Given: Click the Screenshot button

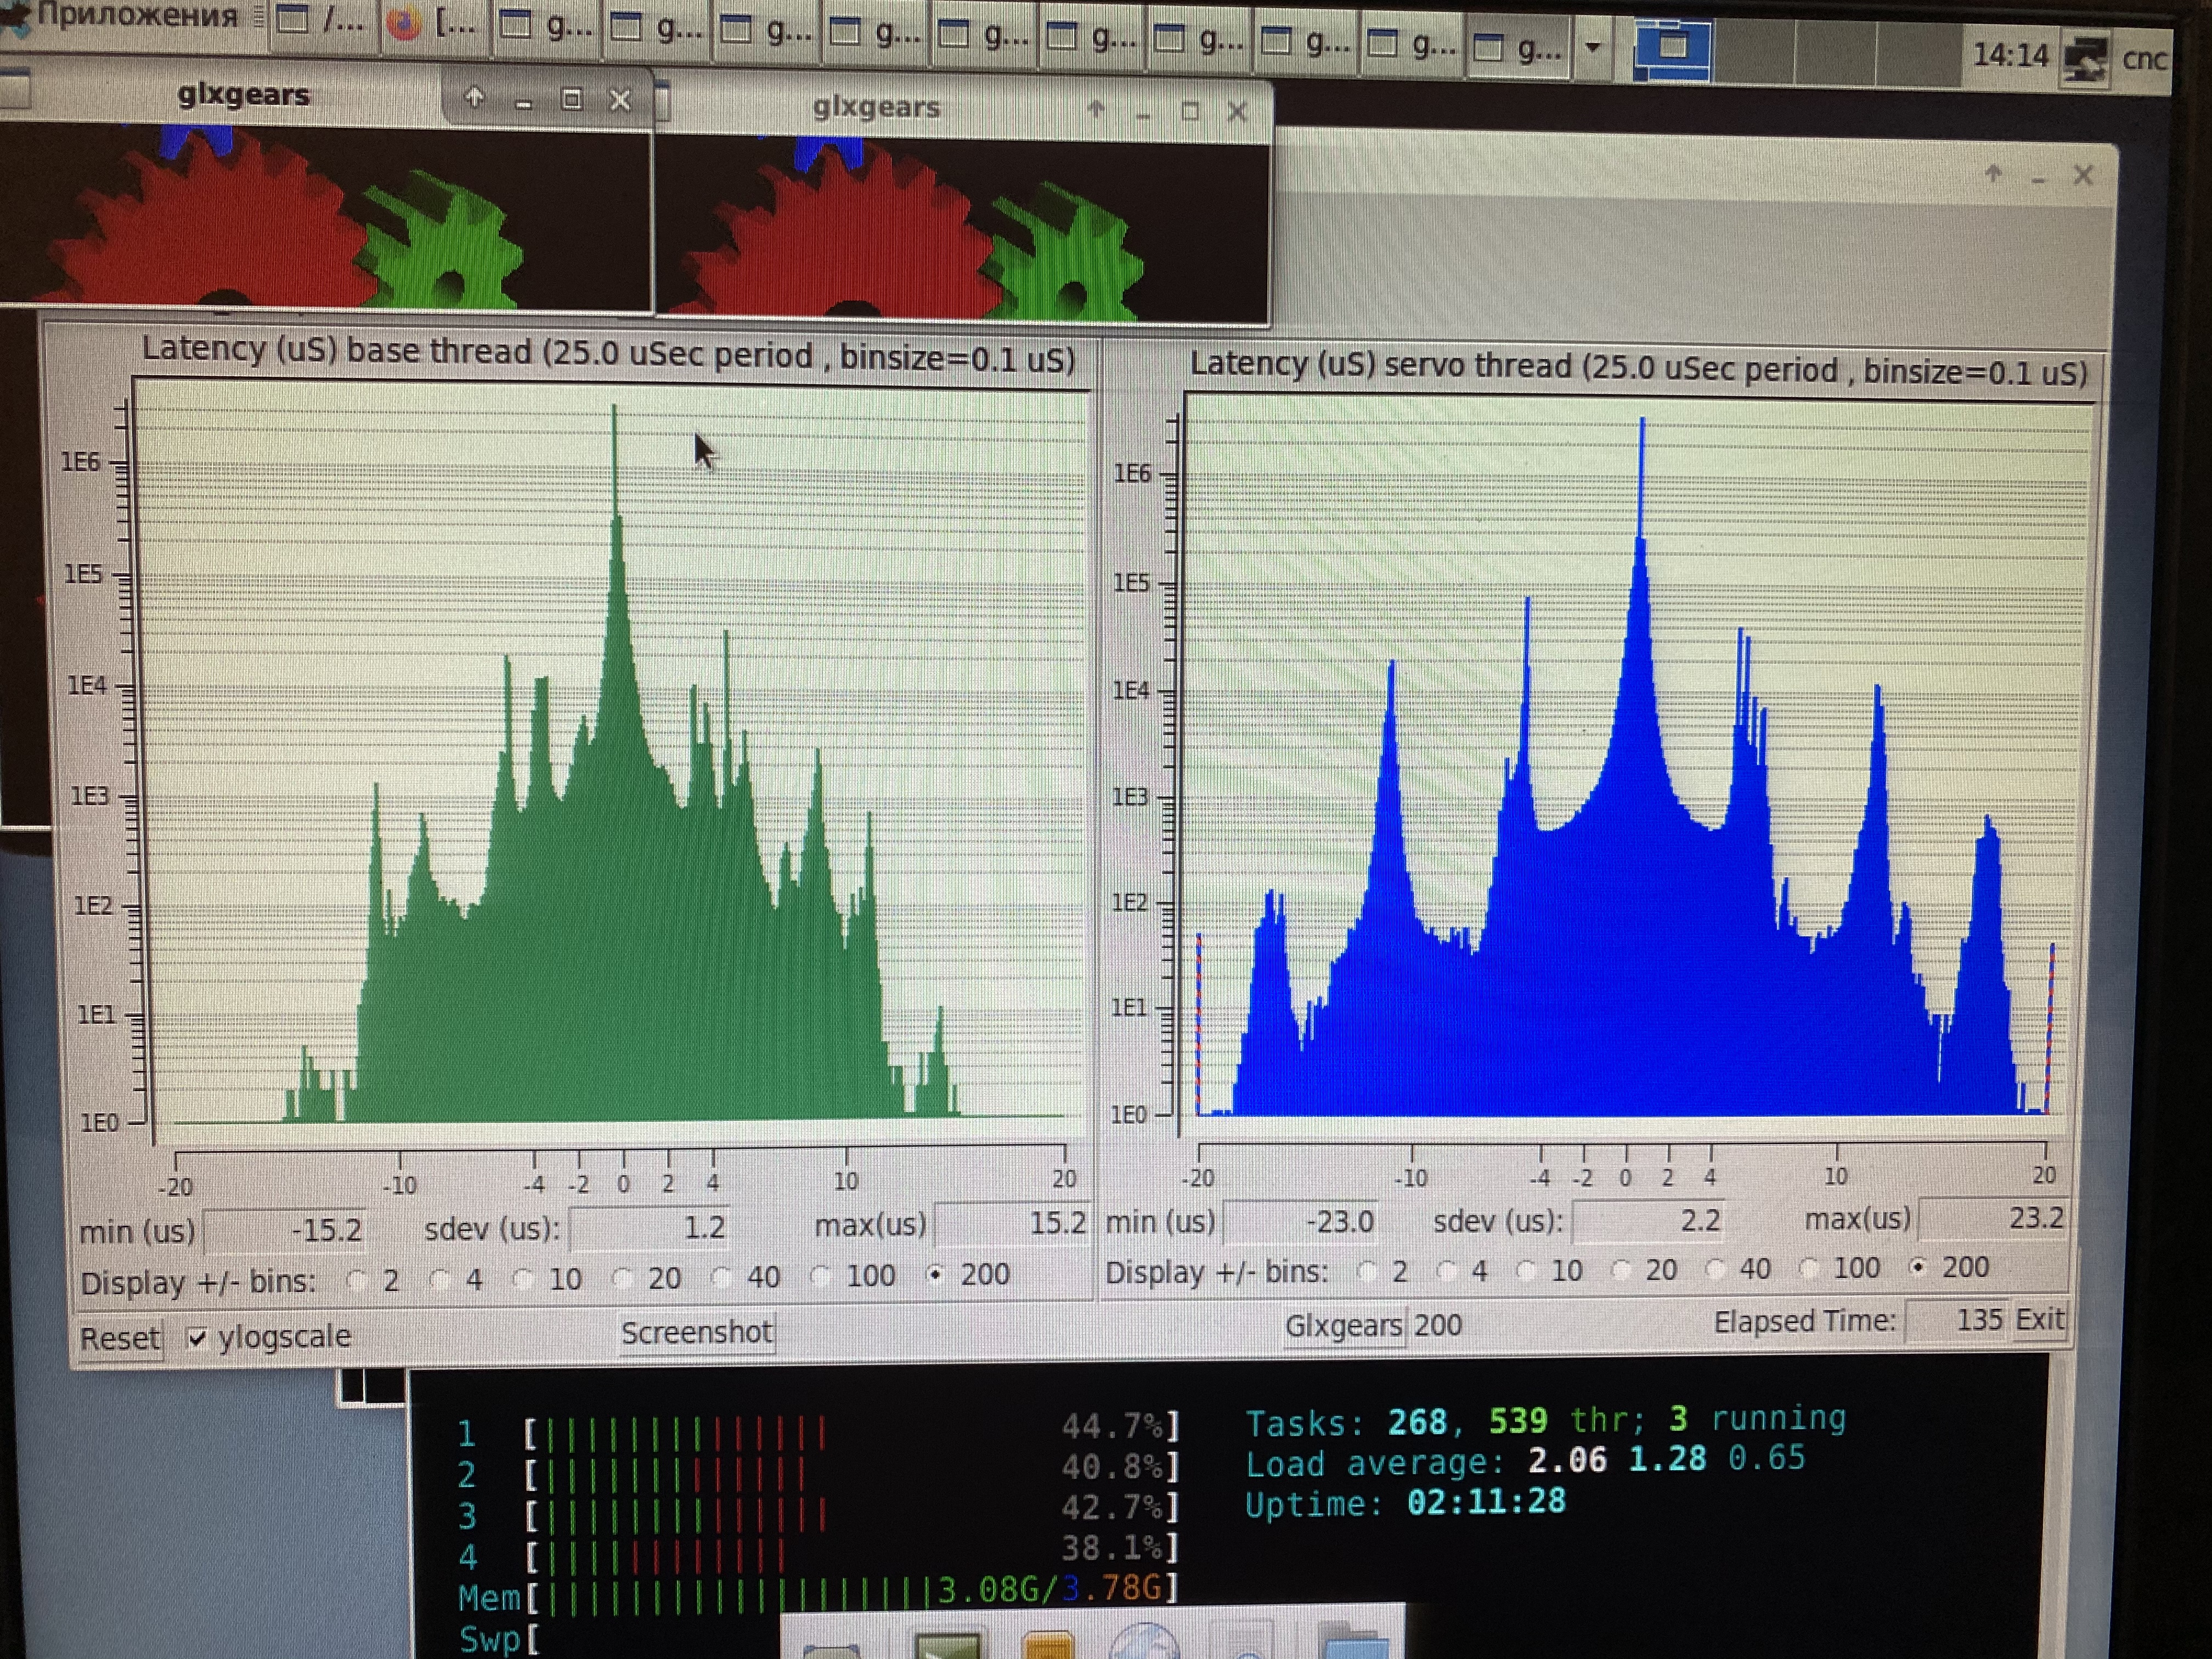Looking at the screenshot, I should (696, 1332).
